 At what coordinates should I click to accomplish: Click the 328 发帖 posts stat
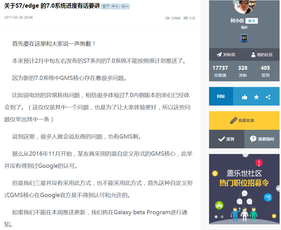pos(243,71)
